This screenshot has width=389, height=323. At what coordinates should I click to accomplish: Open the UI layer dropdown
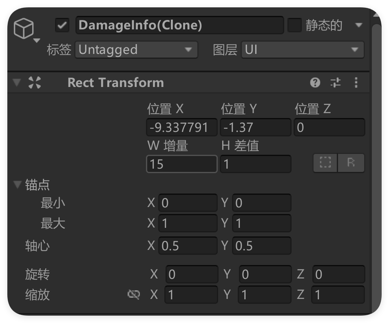tap(303, 49)
